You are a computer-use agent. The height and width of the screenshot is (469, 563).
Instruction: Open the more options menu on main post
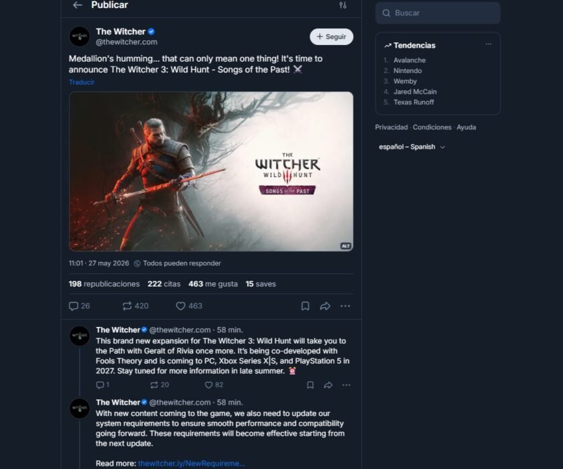pos(345,306)
